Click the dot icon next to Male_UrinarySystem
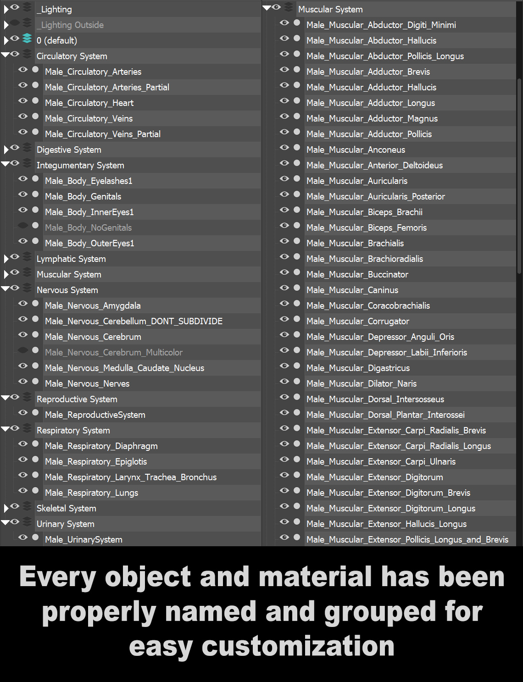523x682 pixels. (x=35, y=538)
